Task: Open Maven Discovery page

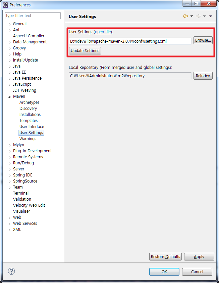Action: click(x=28, y=108)
